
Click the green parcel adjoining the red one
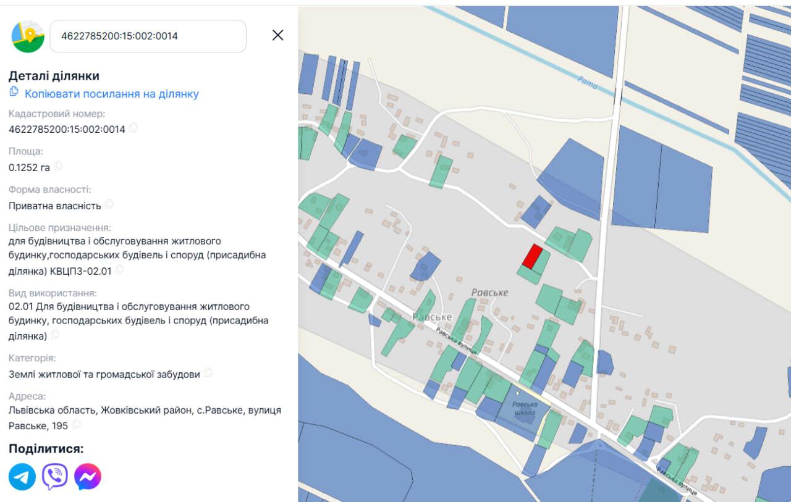coord(538,268)
